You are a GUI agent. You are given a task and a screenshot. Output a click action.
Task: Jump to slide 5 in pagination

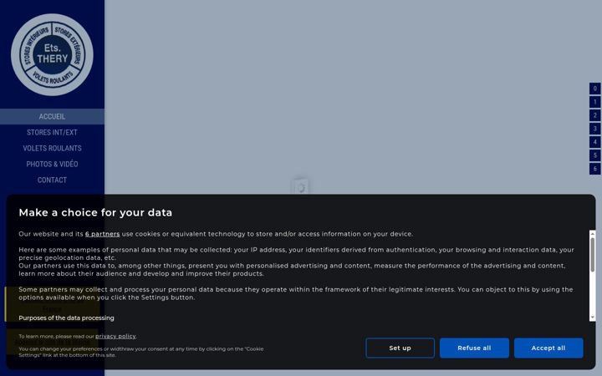(x=595, y=155)
